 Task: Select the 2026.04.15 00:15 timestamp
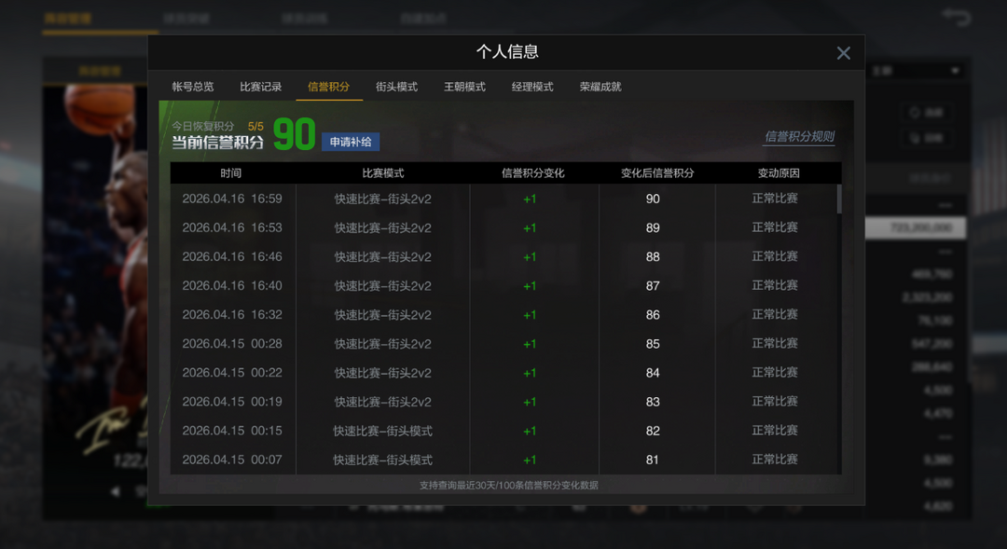[x=232, y=431]
